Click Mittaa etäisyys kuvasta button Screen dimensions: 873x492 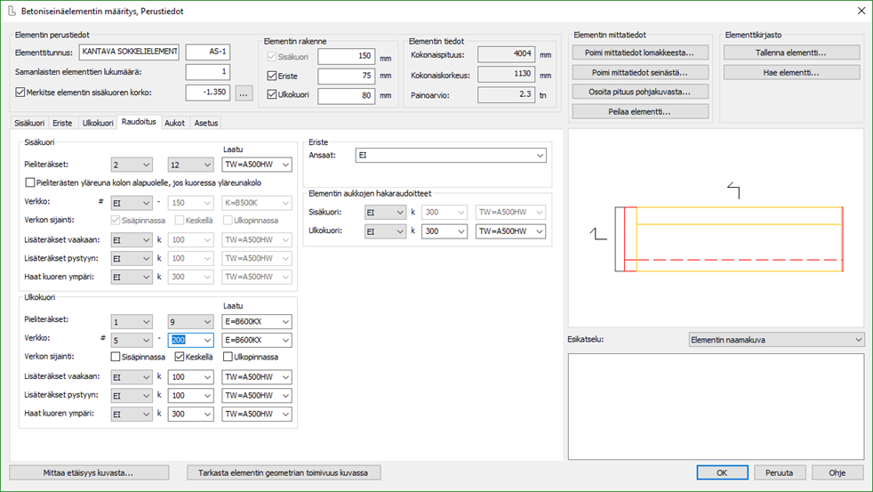tap(88, 472)
